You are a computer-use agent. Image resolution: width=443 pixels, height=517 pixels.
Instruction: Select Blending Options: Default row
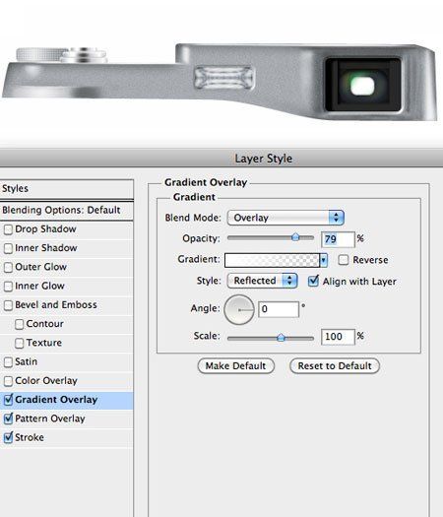[66, 210]
